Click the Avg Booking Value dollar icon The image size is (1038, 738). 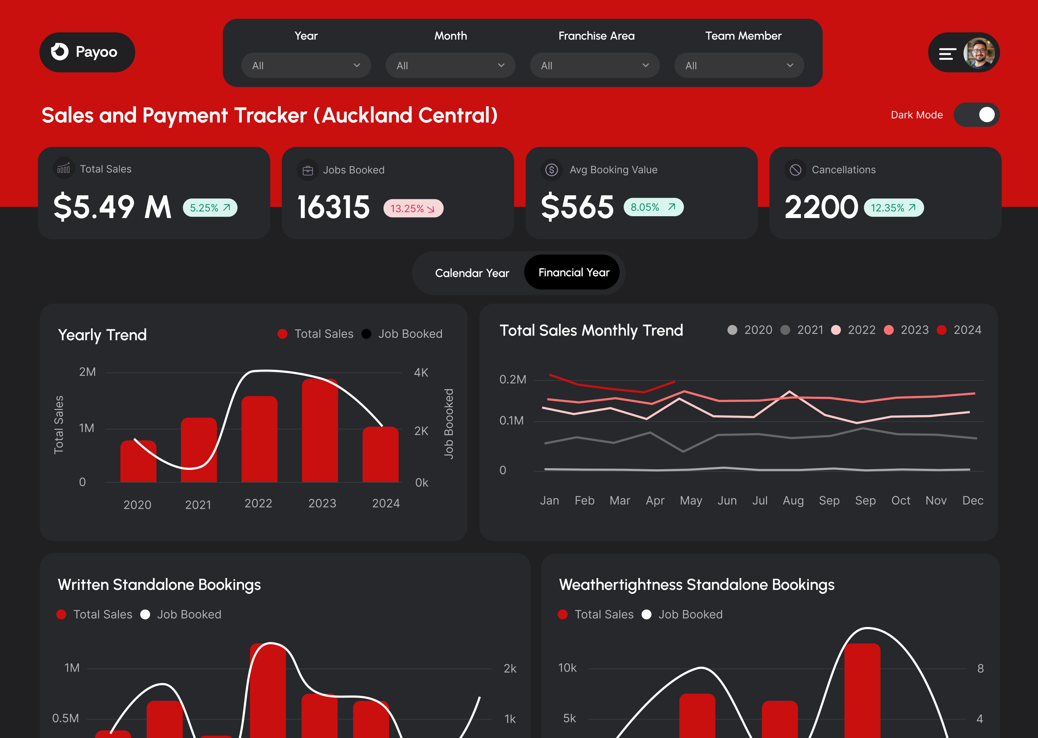[x=551, y=169]
